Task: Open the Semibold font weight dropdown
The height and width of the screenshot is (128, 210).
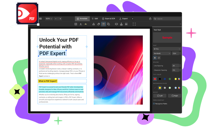Action: [x=162, y=53]
